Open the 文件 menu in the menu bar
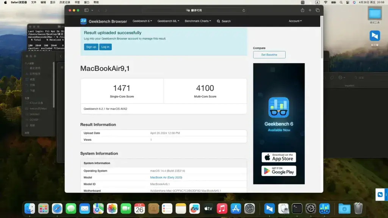Viewport: 388px width, 218px height. tap(34, 3)
